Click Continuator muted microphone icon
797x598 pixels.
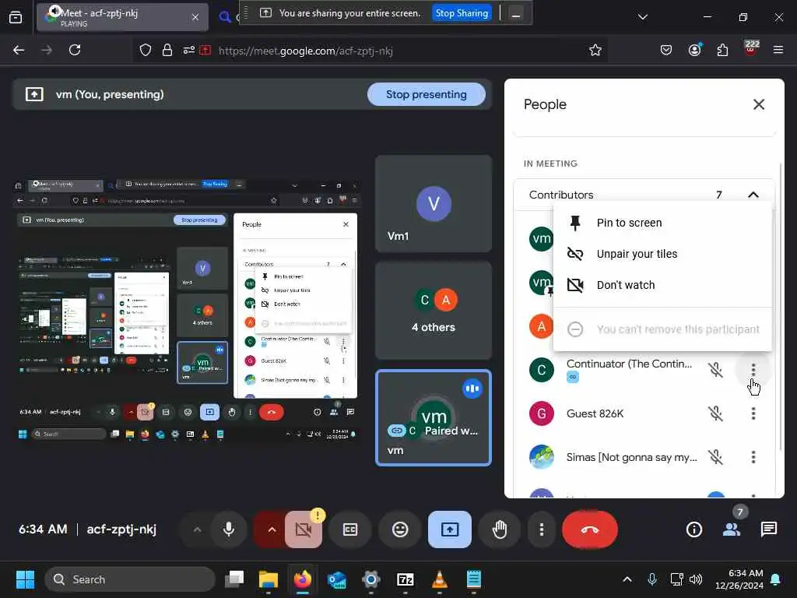pyautogui.click(x=716, y=370)
